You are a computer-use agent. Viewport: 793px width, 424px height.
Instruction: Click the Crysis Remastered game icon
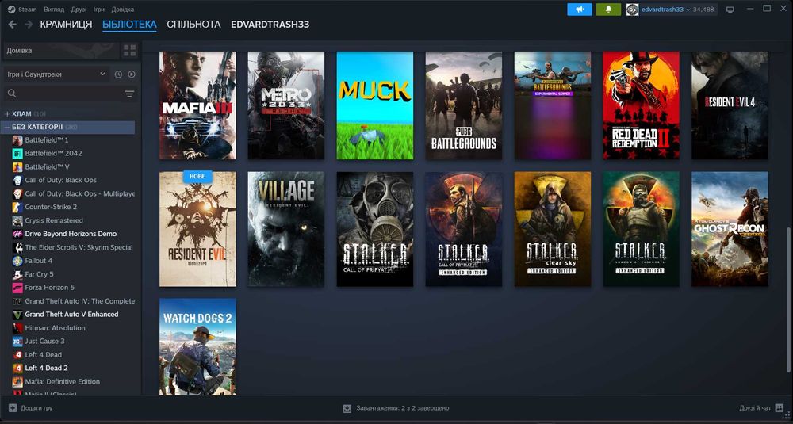coord(17,220)
